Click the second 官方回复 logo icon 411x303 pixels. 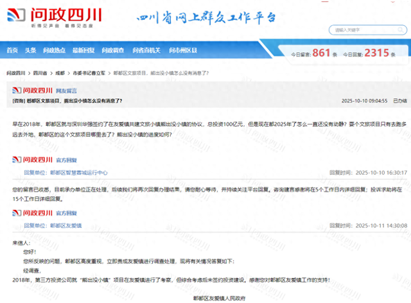pyautogui.click(x=32, y=213)
